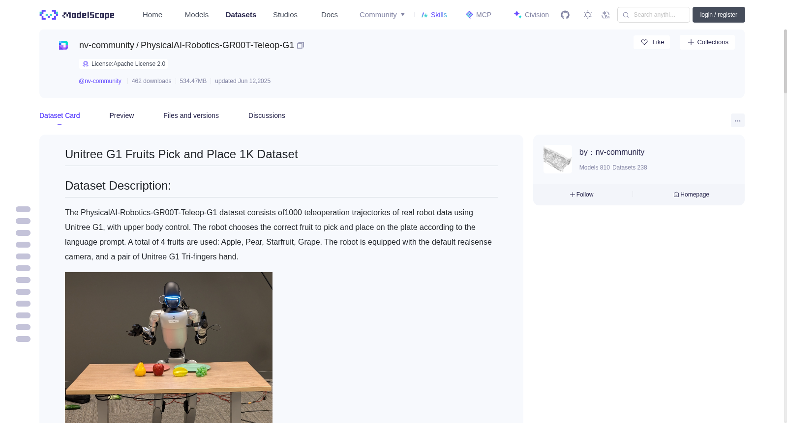Screen dimensions: 787x423
Task: Click the '534.47MB' size text
Action: [x=193, y=81]
